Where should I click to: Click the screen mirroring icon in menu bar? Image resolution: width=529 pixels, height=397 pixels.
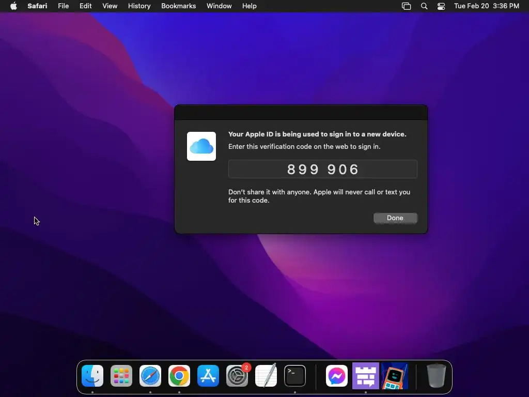coord(406,6)
